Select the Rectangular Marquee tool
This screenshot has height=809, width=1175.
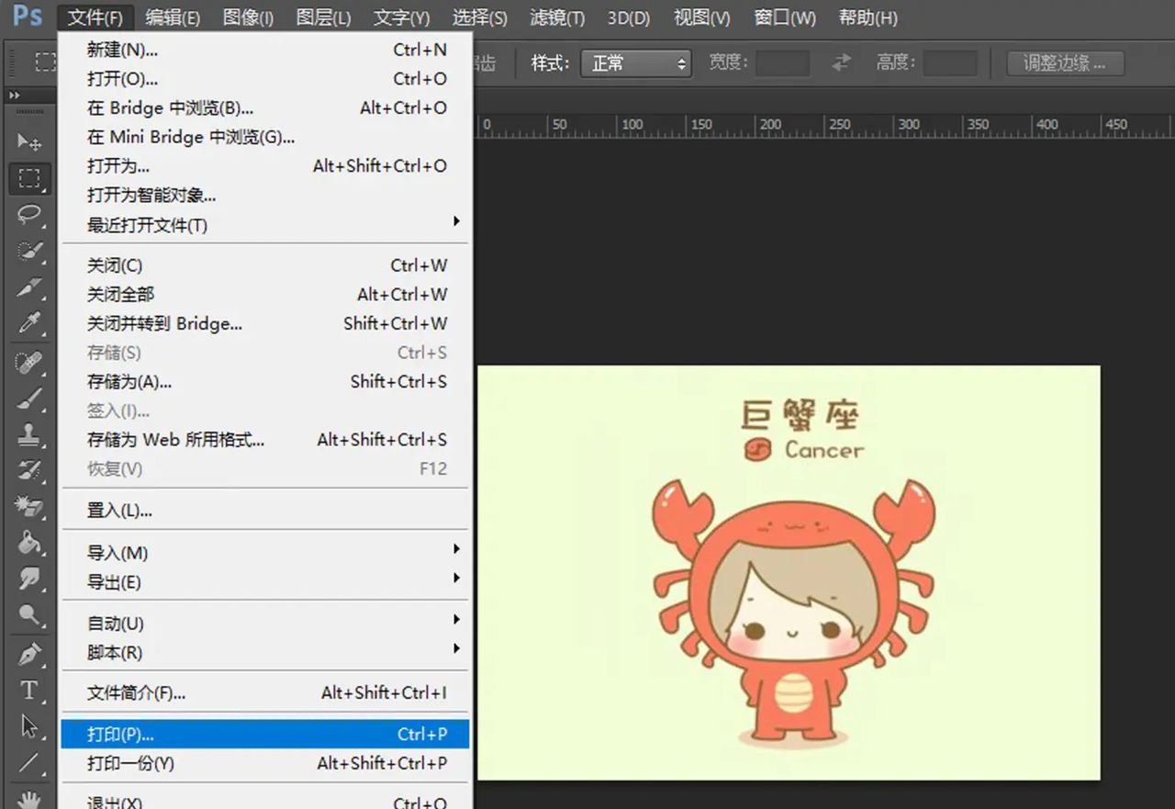pyautogui.click(x=29, y=178)
